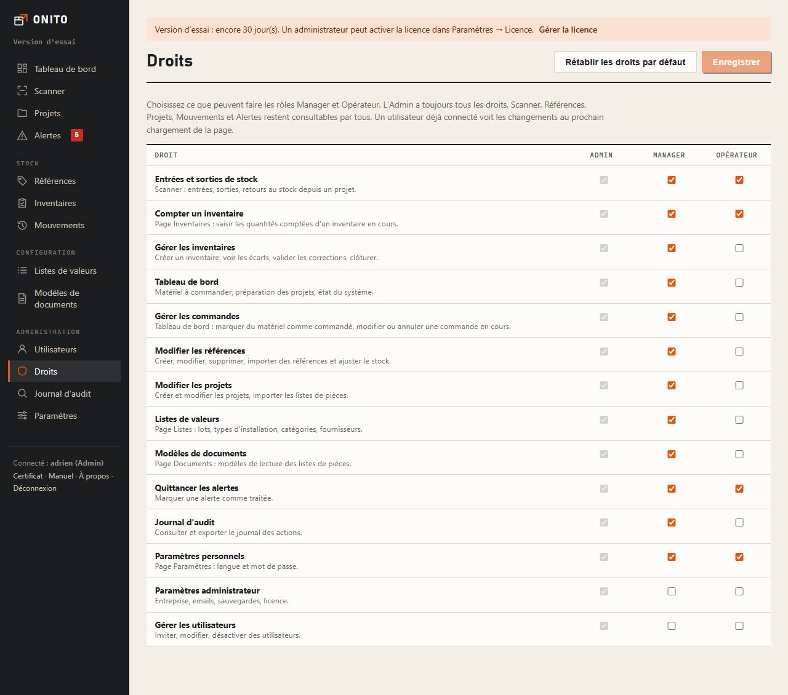Click the Projets folder icon
788x695 pixels.
[x=22, y=113]
